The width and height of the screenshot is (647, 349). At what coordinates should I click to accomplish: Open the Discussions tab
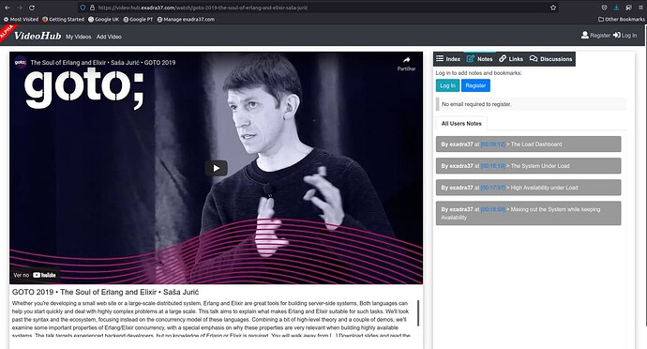[x=550, y=59]
